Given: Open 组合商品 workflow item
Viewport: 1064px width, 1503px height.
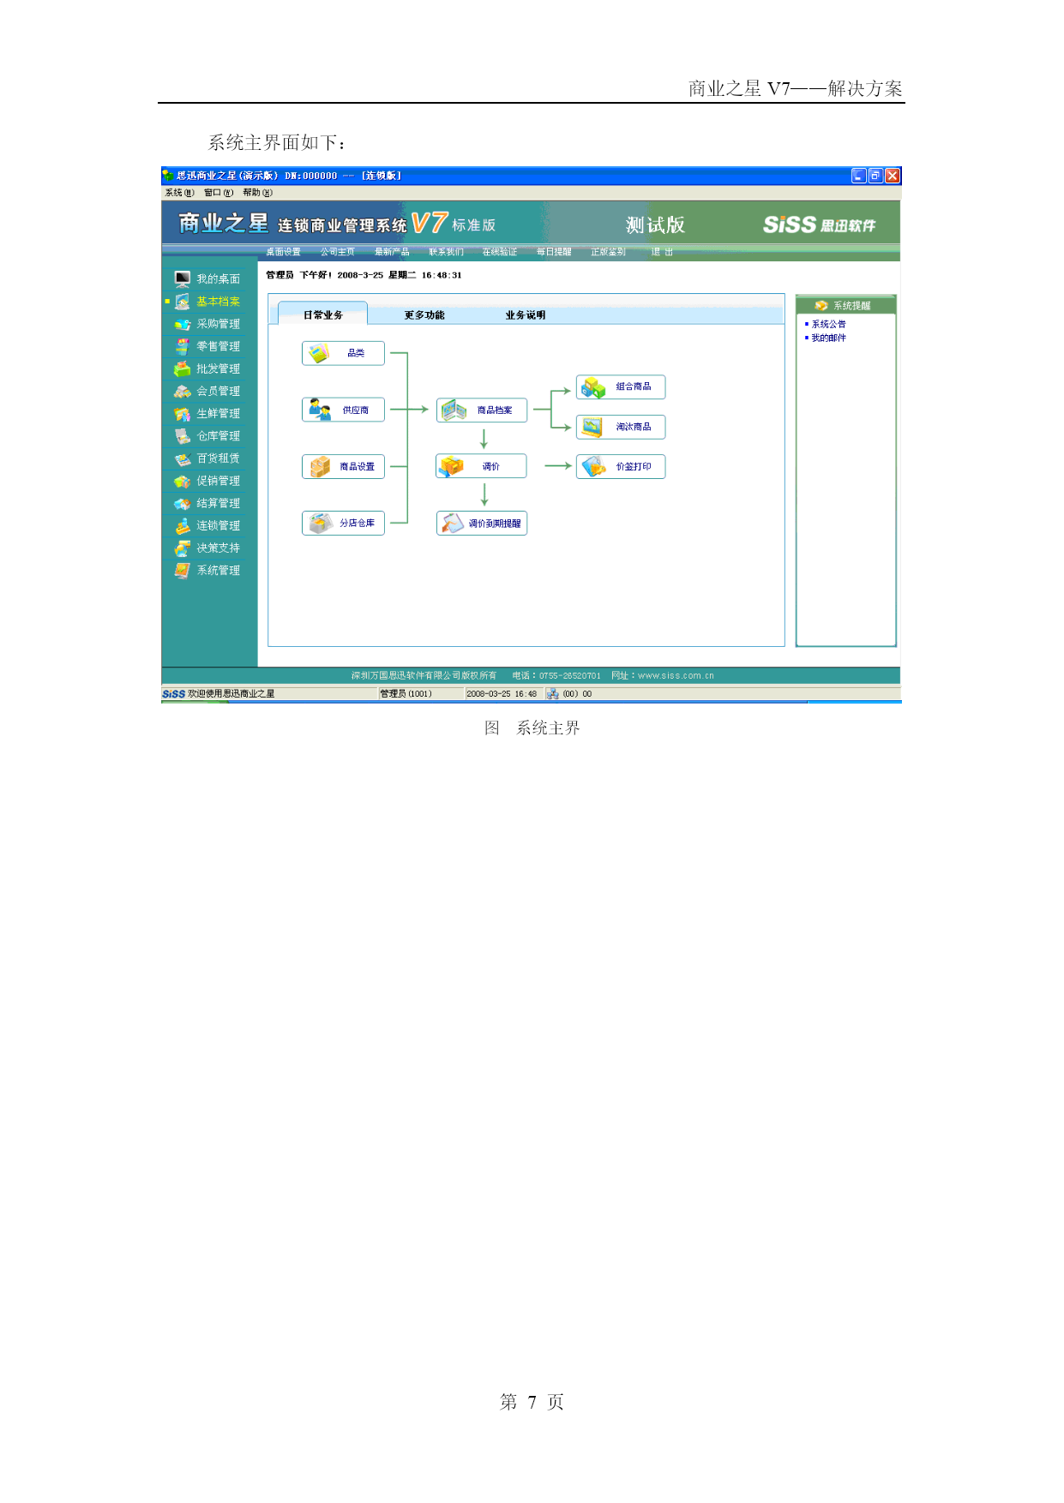Looking at the screenshot, I should [621, 386].
